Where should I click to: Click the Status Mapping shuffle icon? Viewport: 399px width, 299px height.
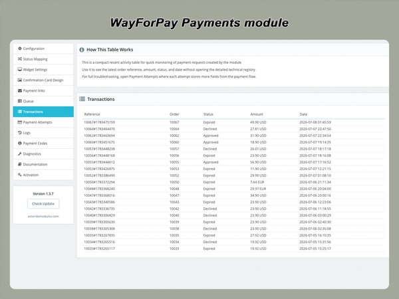tap(19, 59)
